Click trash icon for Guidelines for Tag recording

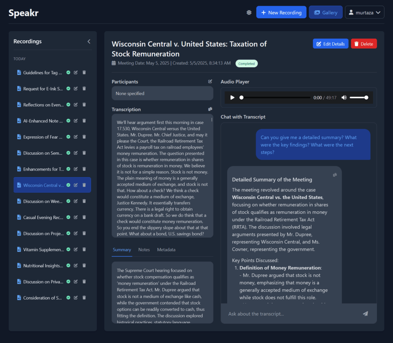pyautogui.click(x=84, y=73)
